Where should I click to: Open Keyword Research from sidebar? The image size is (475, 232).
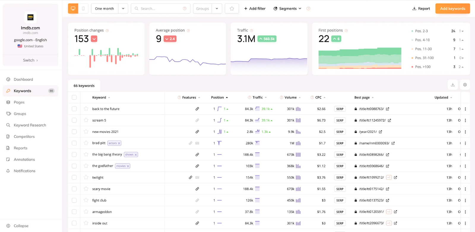30,125
